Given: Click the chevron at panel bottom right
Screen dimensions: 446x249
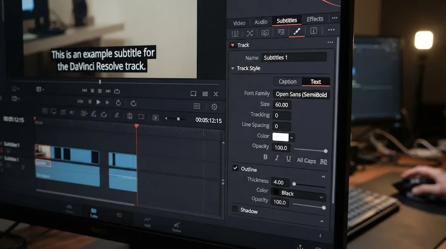Looking at the screenshot, I should (x=321, y=236).
